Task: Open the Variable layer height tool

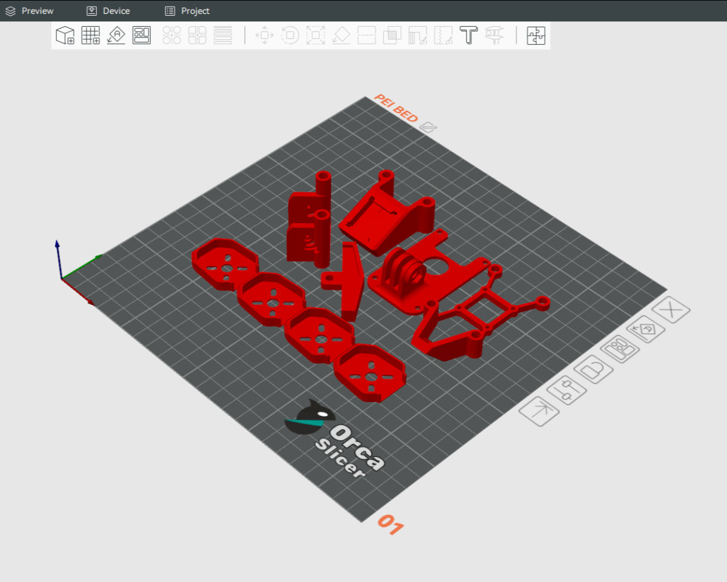Action: (x=223, y=35)
